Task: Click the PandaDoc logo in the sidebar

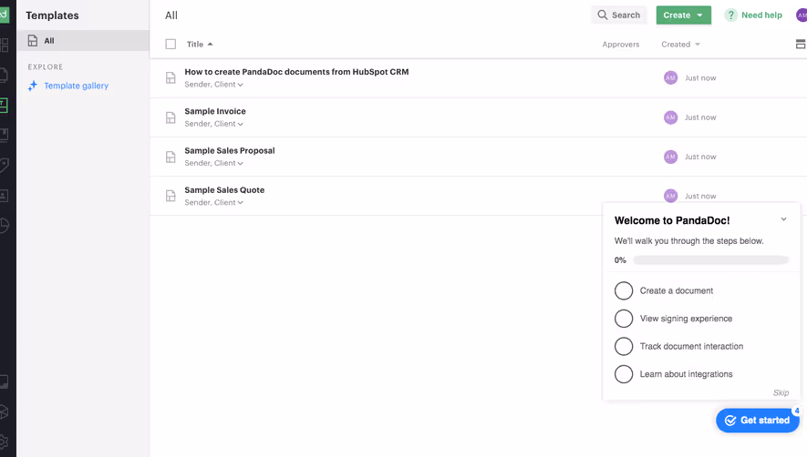Action: pos(5,15)
